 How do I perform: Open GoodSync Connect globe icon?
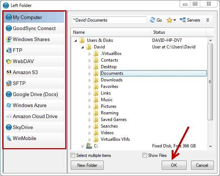[x=9, y=28]
